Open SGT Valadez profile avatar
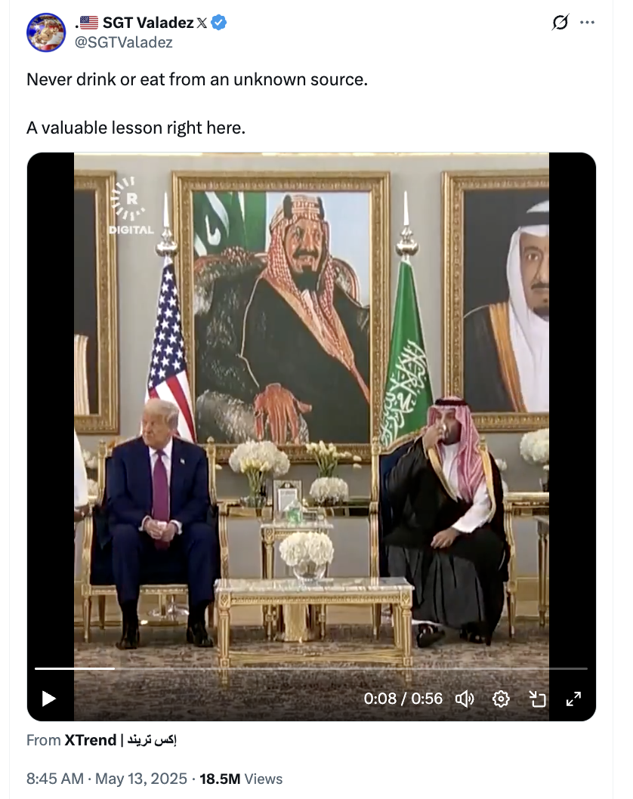 click(x=46, y=32)
